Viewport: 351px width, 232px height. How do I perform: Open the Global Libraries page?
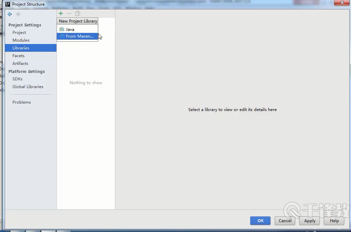28,87
